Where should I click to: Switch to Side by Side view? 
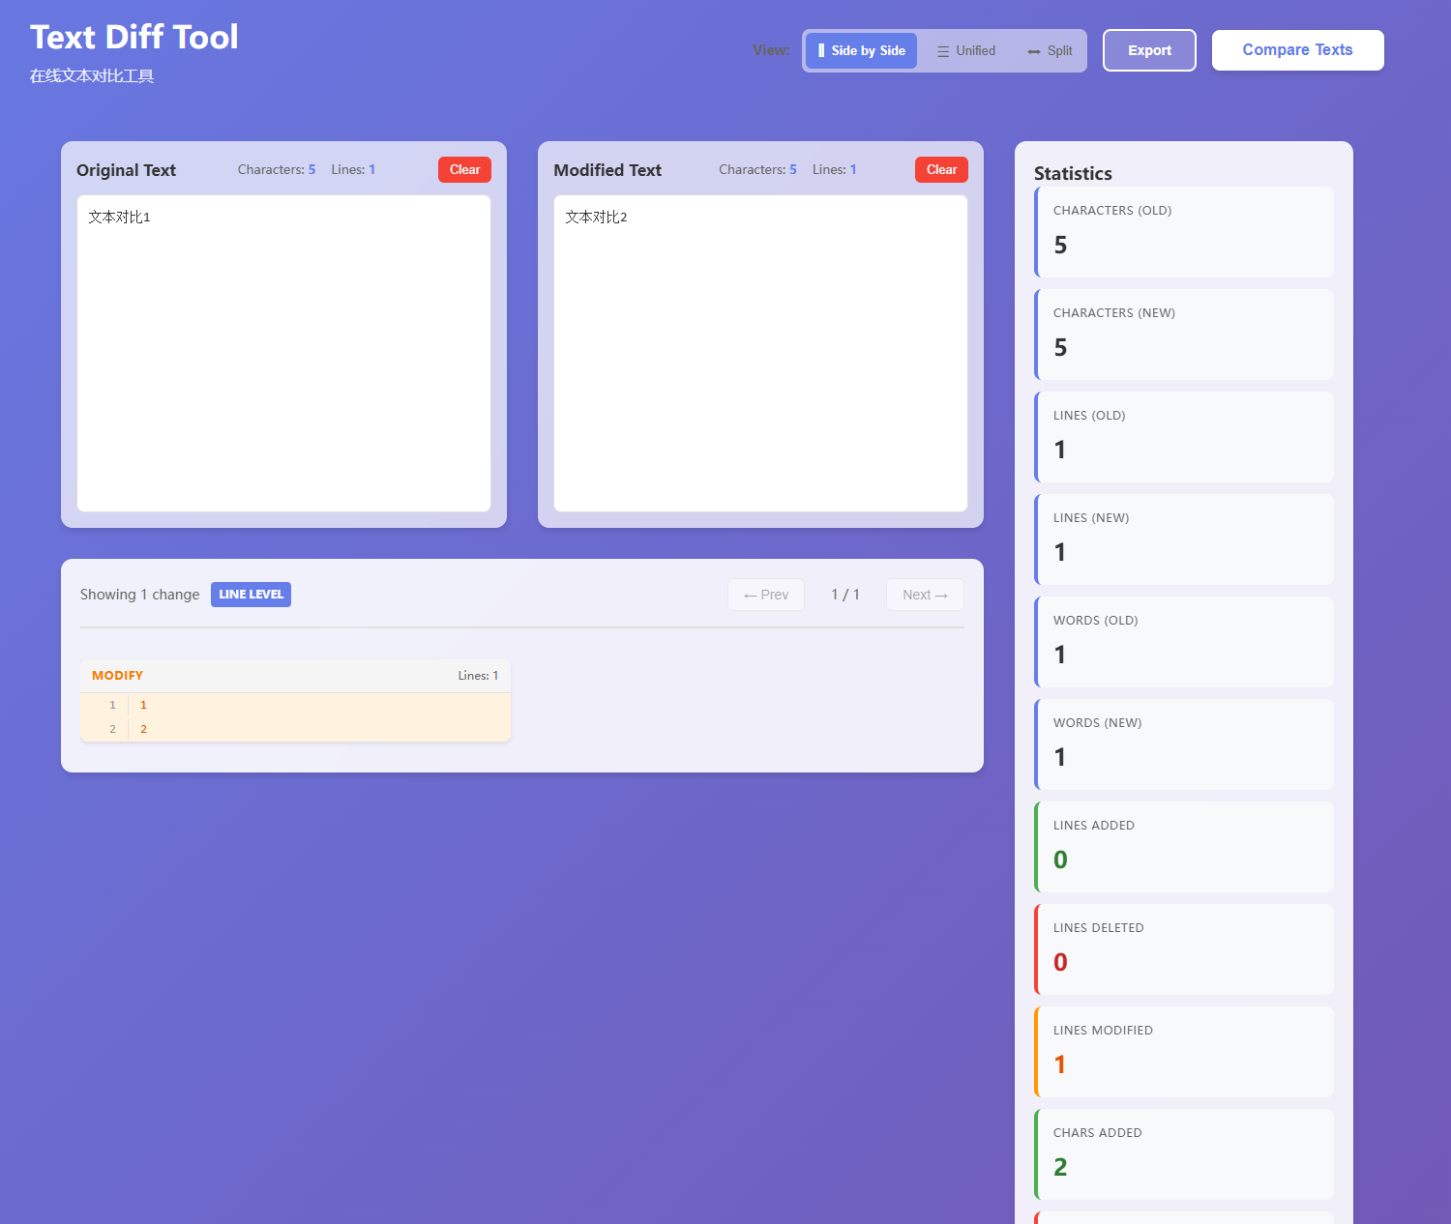pyautogui.click(x=861, y=50)
